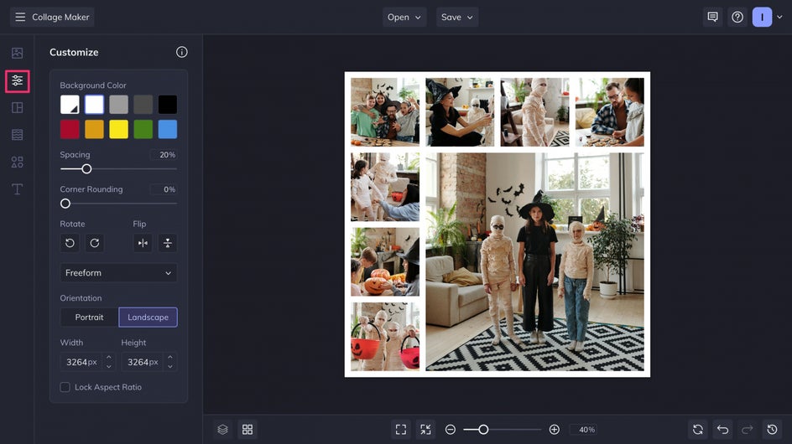Click the Corner Rounding slider handle
792x444 pixels.
click(x=65, y=204)
